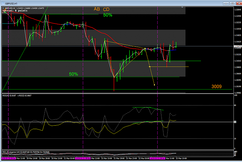This screenshot has width=242, height=162.
Task: Click the RSI_Divergence indicator label
Action: click(x=26, y=152)
